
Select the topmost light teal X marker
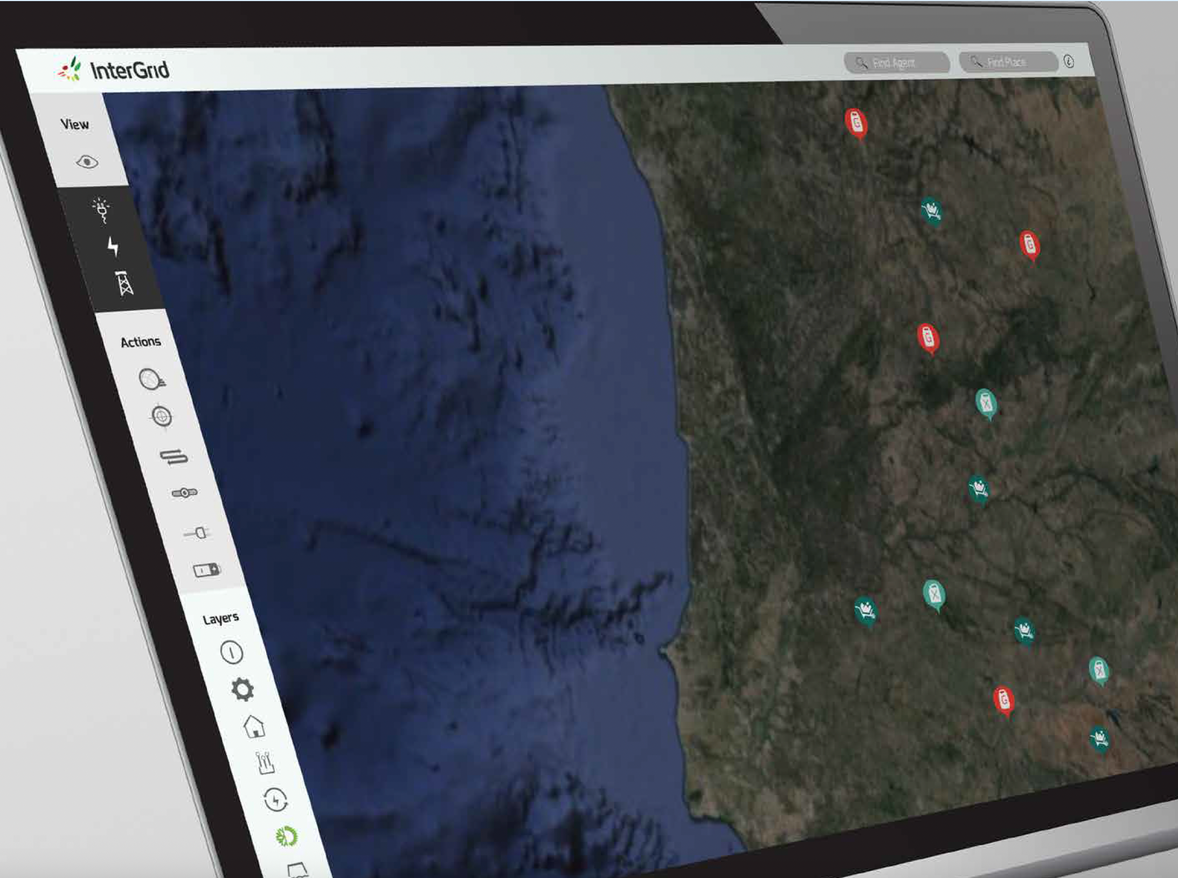[x=986, y=404]
